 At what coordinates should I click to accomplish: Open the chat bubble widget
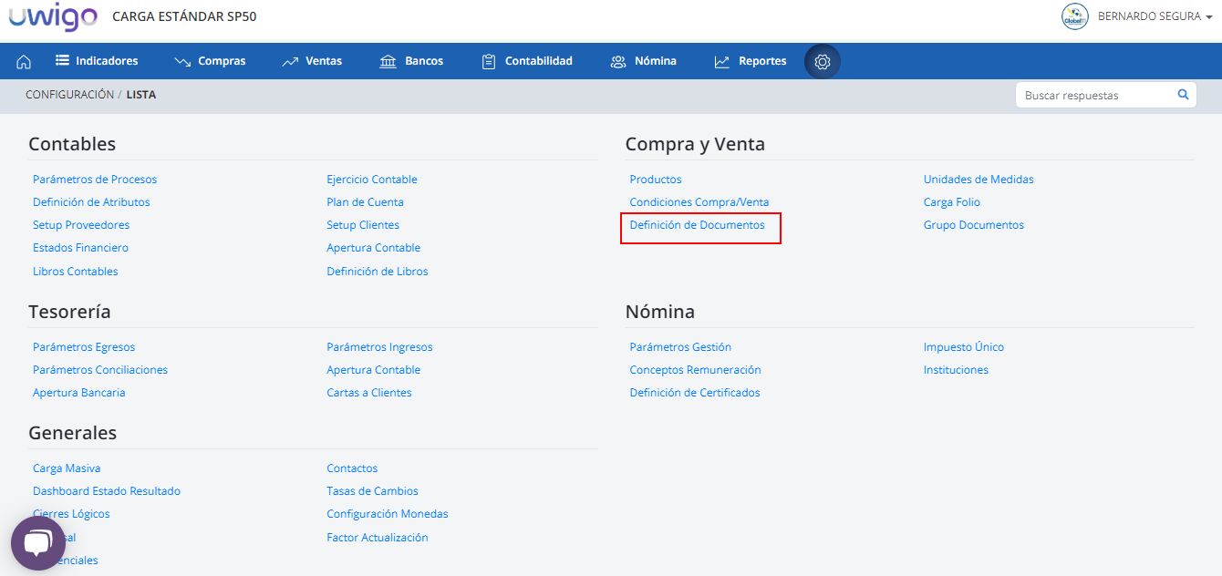pyautogui.click(x=37, y=543)
